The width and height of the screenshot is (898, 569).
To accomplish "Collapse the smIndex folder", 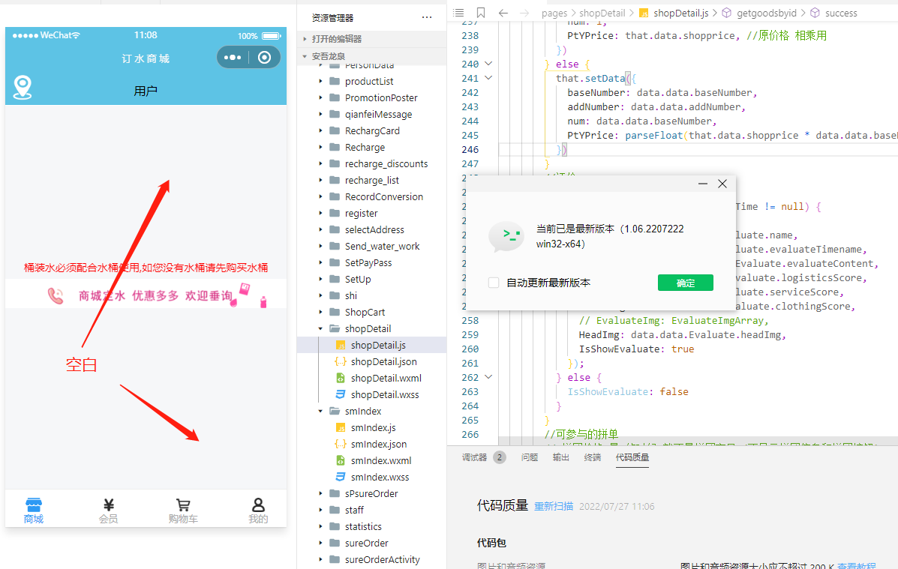I will 321,411.
